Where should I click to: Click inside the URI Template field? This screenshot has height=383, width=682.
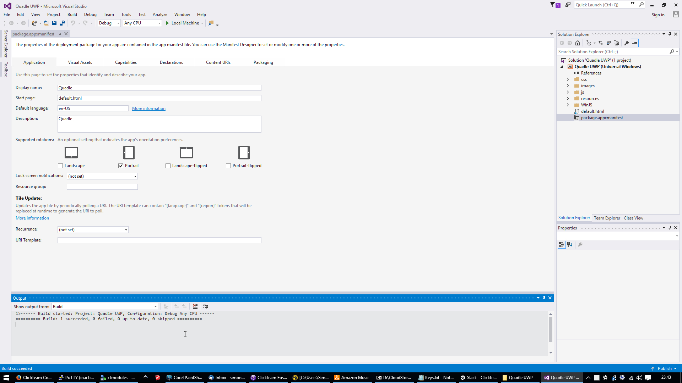(x=159, y=240)
